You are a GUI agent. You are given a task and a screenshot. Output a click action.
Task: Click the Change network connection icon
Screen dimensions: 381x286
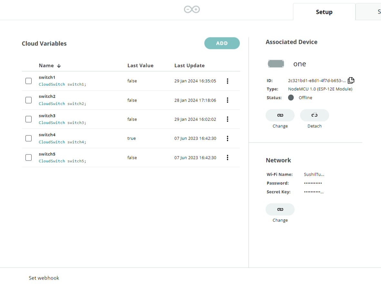[x=280, y=209]
